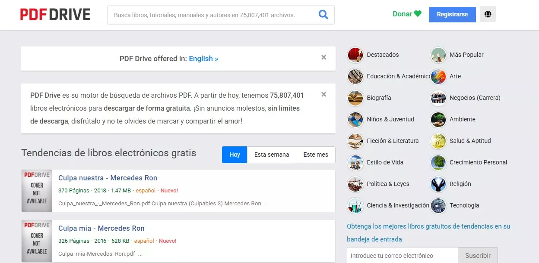Open the Crecimiento Personal text link
The image size is (539, 263).
coord(479,162)
